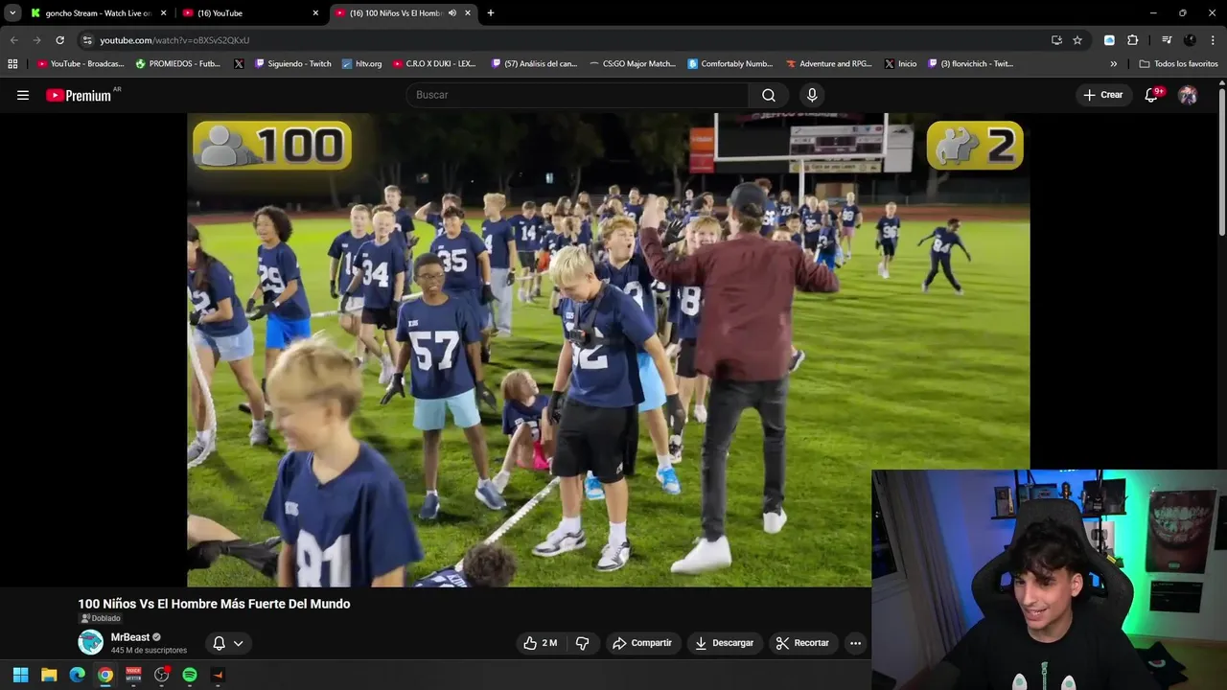Open the account avatar menu
This screenshot has height=690, width=1227.
coord(1188,95)
